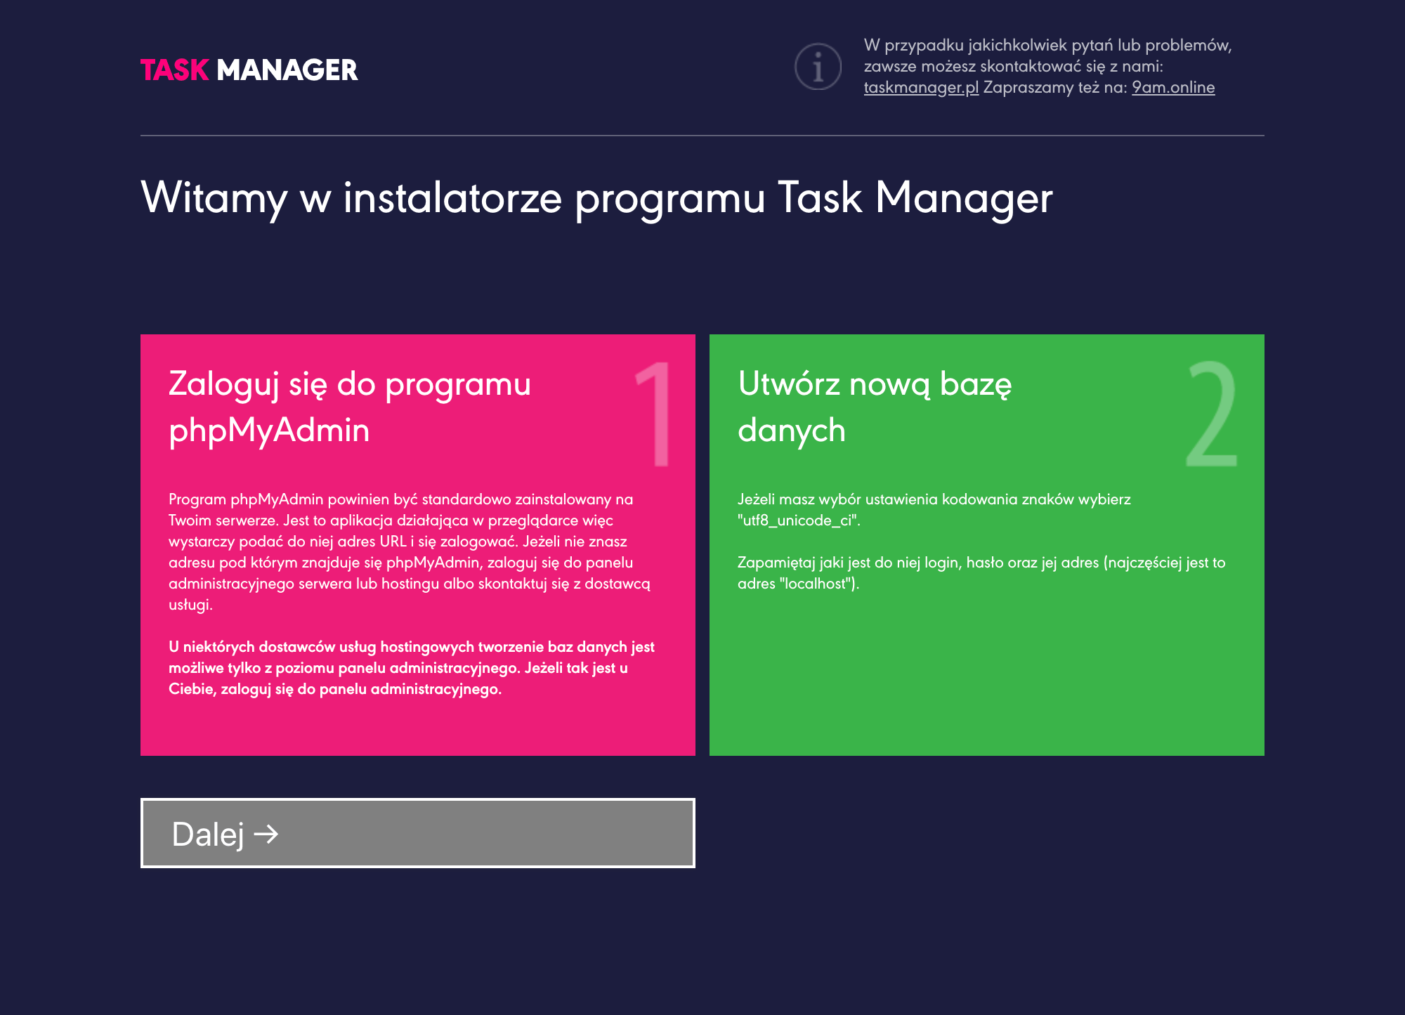The image size is (1405, 1015).
Task: Click the Dalej button to continue
Action: coord(418,833)
